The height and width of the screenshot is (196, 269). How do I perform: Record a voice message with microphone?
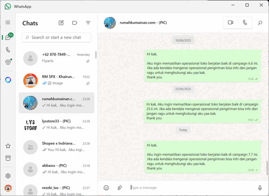[x=260, y=188]
